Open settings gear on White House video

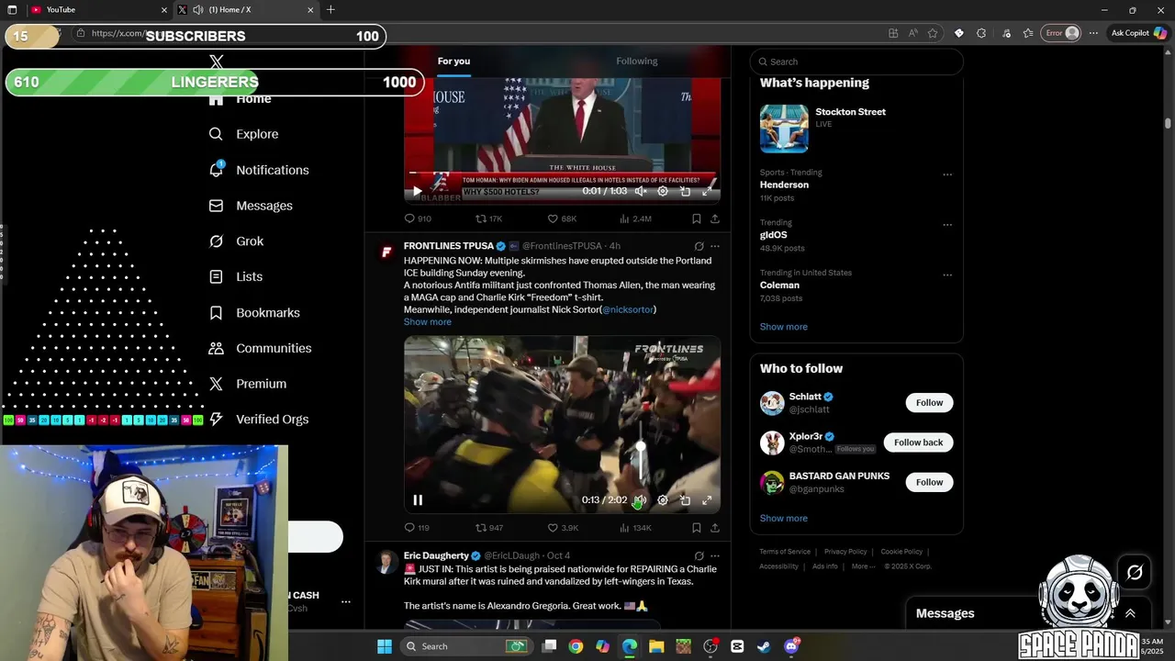(x=663, y=191)
